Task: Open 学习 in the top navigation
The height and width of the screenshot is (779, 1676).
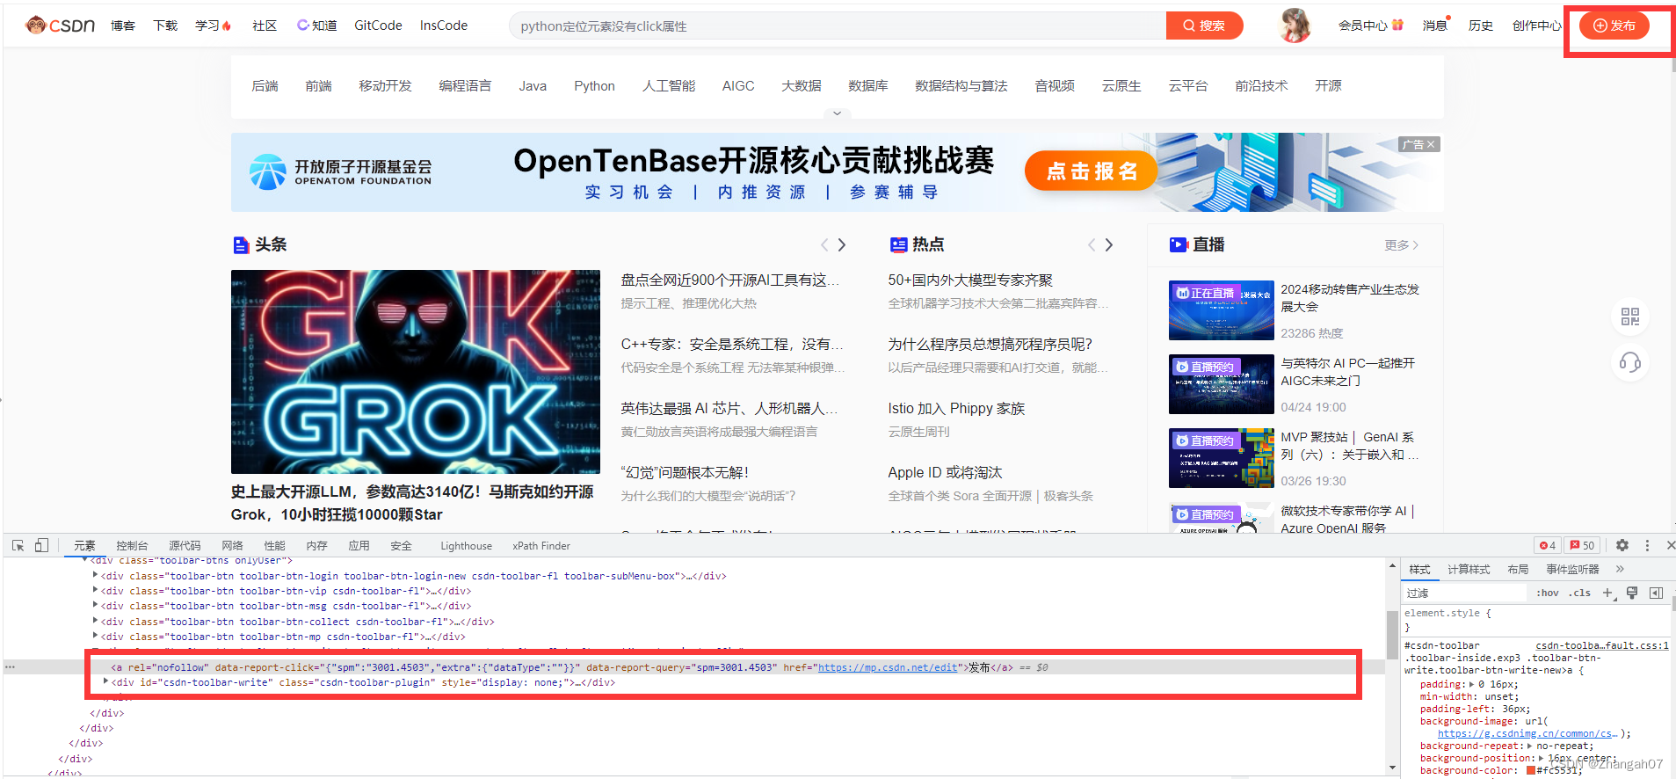Action: (213, 25)
